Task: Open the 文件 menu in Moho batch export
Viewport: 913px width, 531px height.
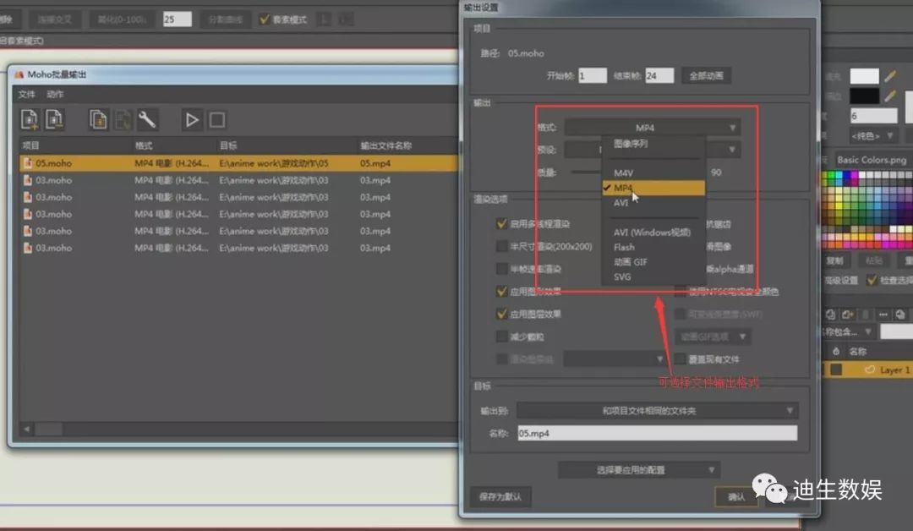Action: pos(27,95)
